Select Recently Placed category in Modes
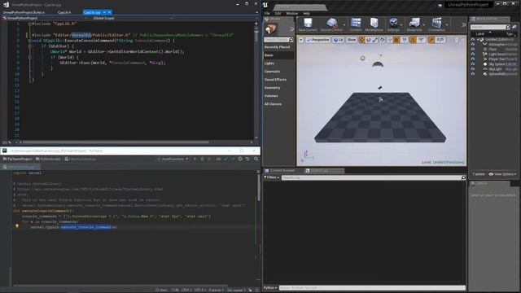Image resolution: width=521 pixels, height=293 pixels. tap(277, 47)
